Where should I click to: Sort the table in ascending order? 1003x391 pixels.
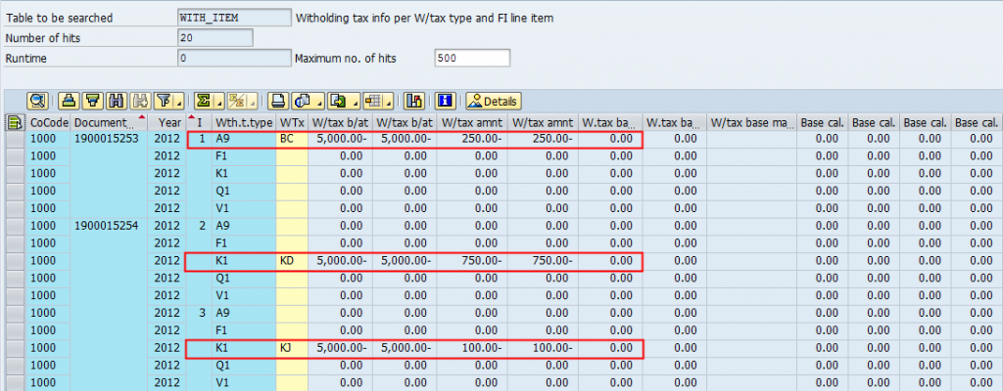pyautogui.click(x=69, y=101)
